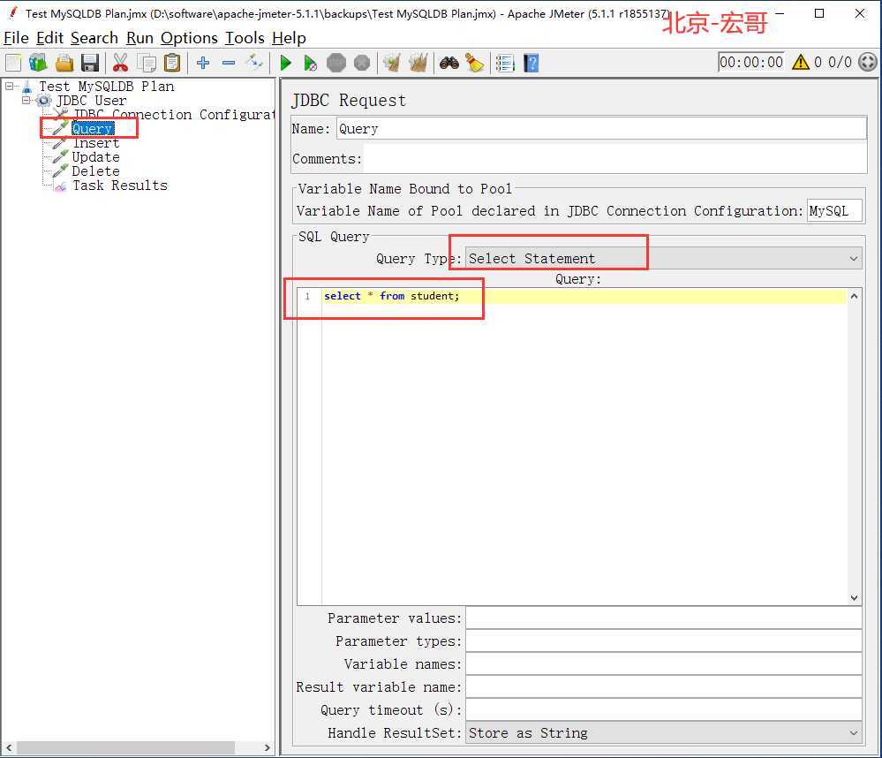The height and width of the screenshot is (758, 882).
Task: Open the Options menu
Action: 189,38
